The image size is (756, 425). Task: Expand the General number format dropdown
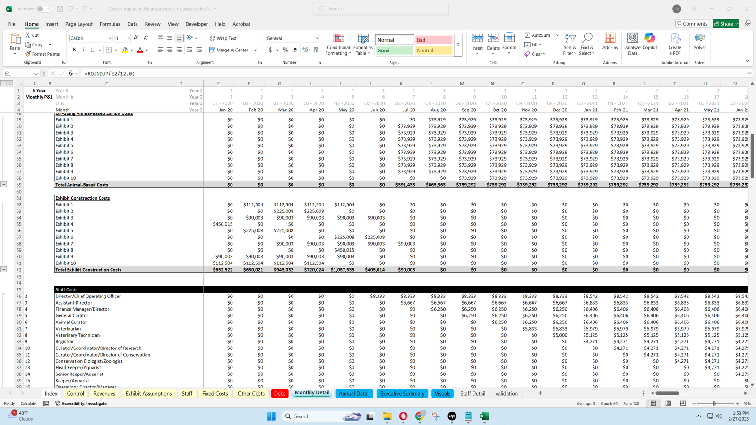(317, 38)
